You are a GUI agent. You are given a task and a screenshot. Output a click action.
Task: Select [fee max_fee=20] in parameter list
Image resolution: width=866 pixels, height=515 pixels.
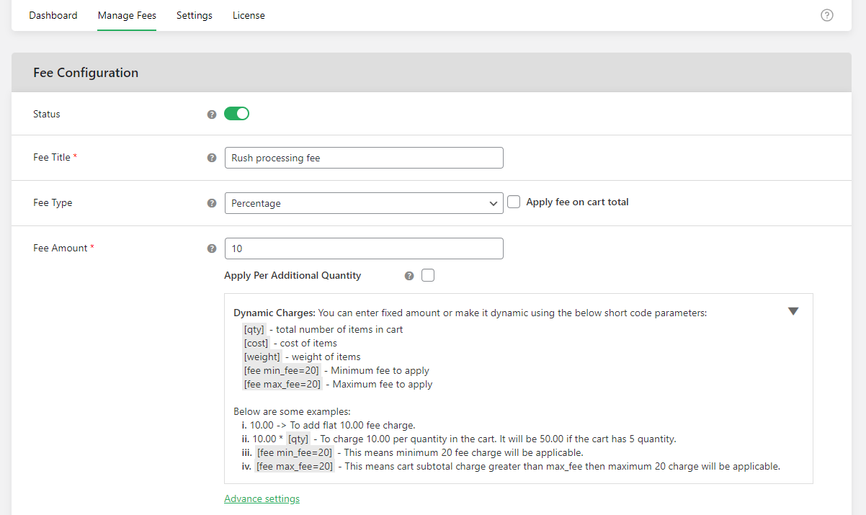(x=282, y=384)
